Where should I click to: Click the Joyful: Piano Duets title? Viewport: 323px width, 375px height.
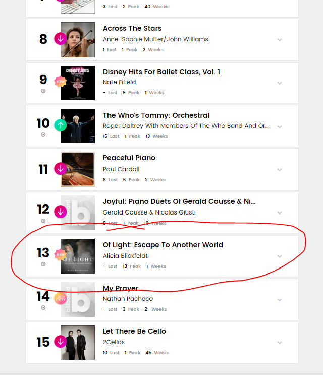(x=179, y=201)
